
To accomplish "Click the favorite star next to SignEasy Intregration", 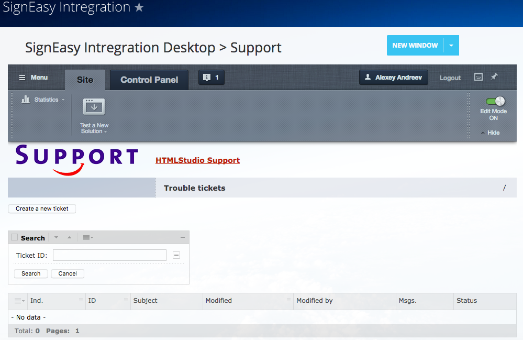I will pyautogui.click(x=139, y=7).
